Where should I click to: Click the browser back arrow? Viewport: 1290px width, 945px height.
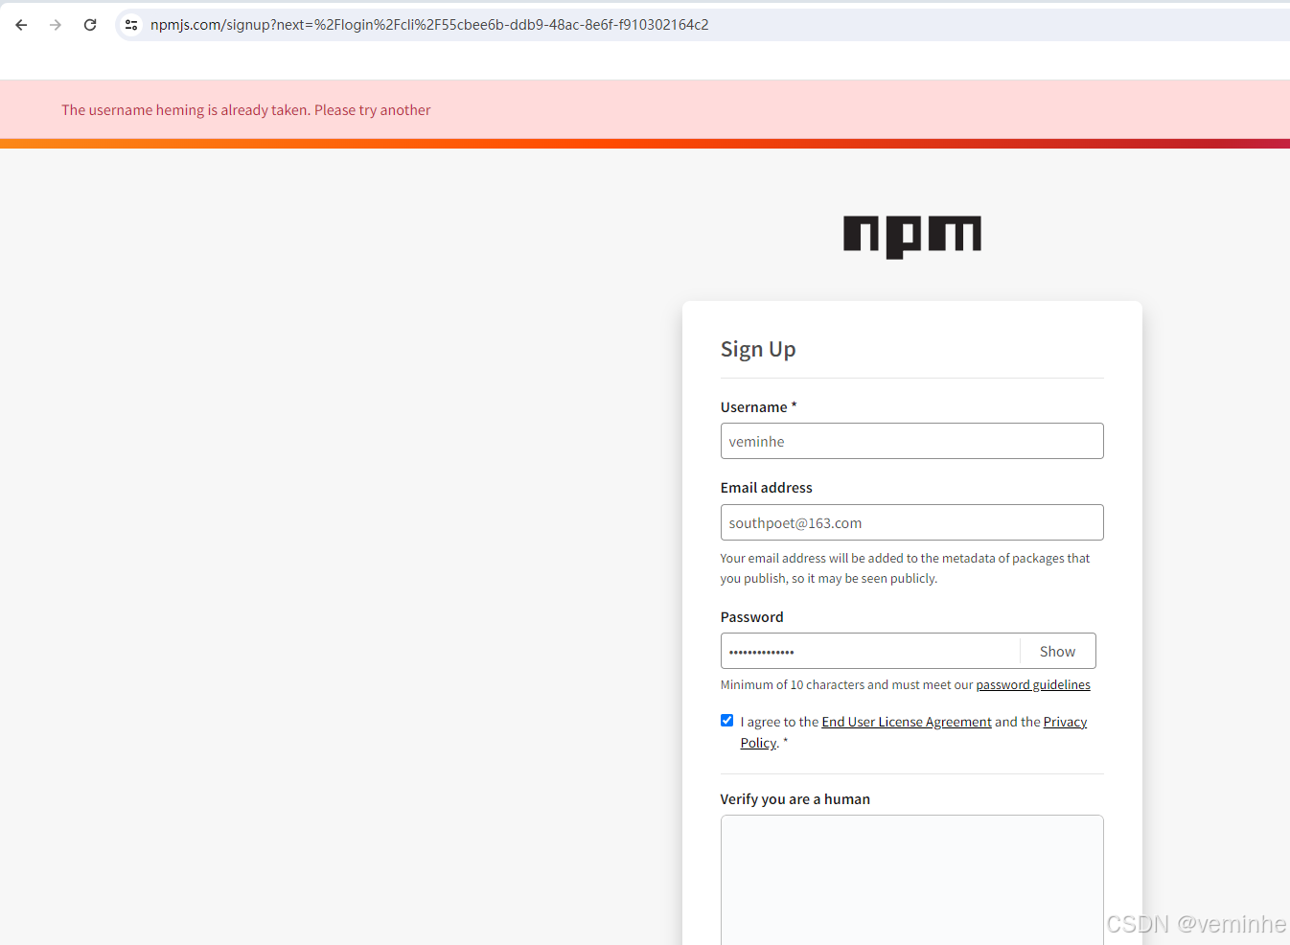(x=21, y=25)
